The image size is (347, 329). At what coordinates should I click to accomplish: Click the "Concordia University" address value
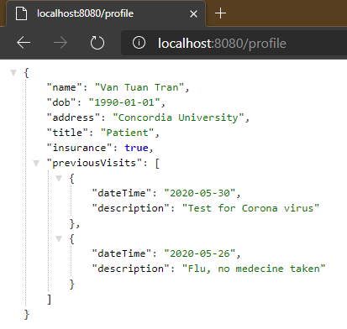[178, 117]
